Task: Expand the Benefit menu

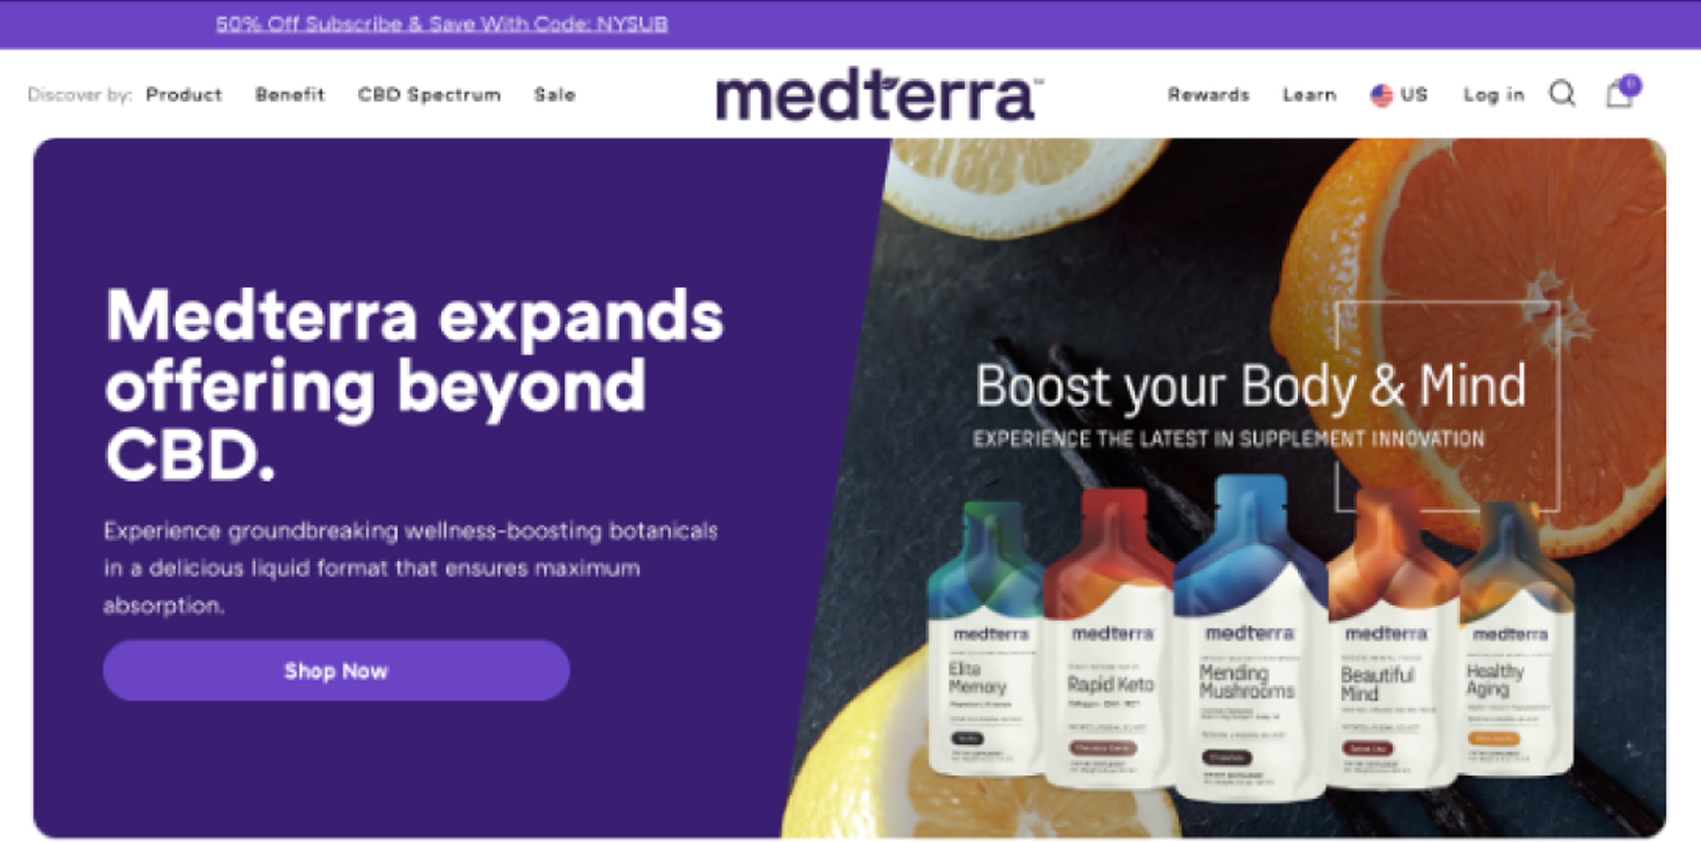Action: tap(290, 94)
